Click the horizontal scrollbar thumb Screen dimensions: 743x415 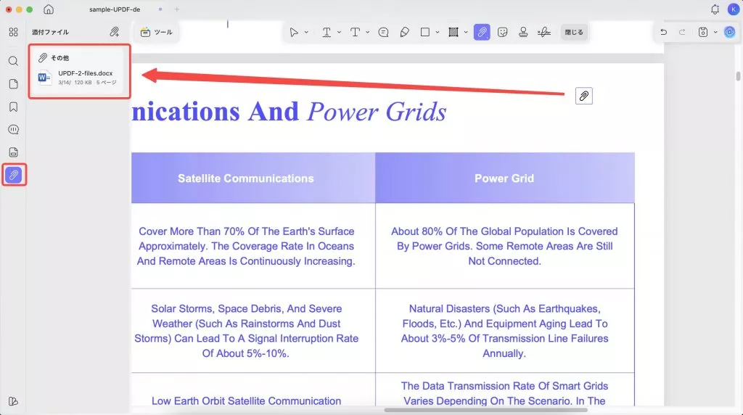point(485,410)
